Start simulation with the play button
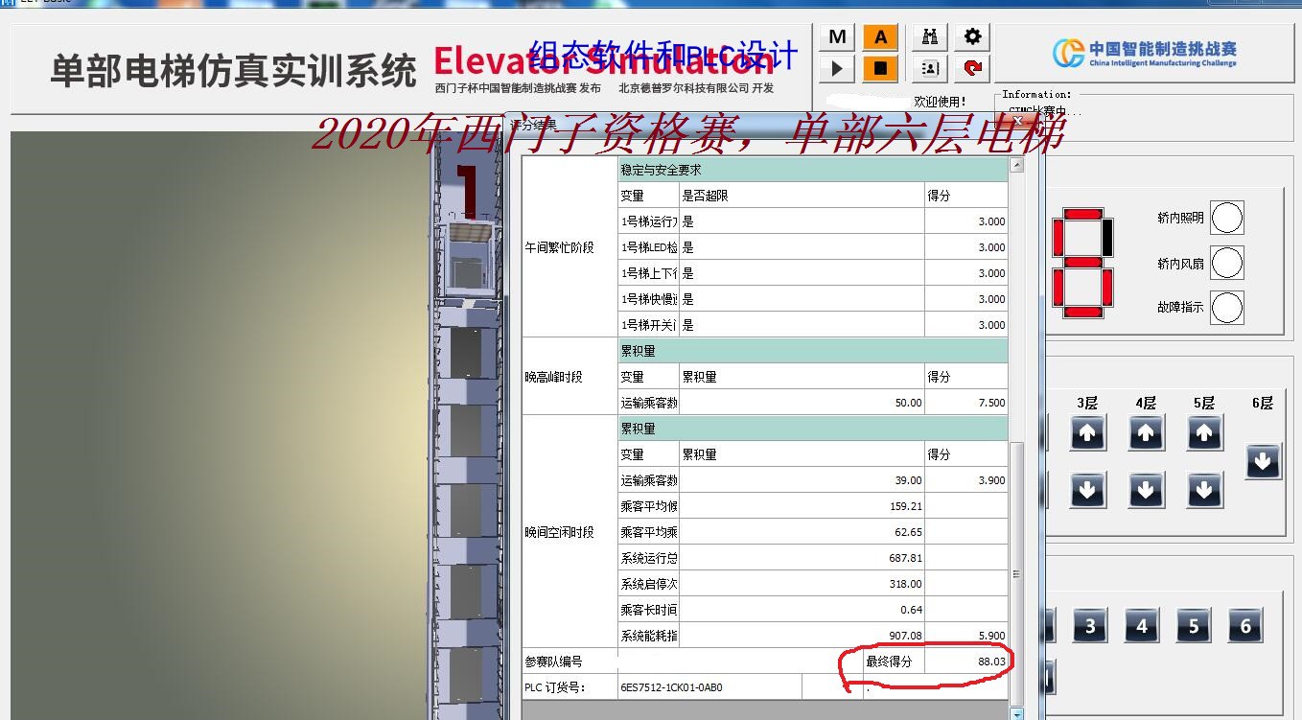Viewport: 1302px width, 720px height. point(837,68)
